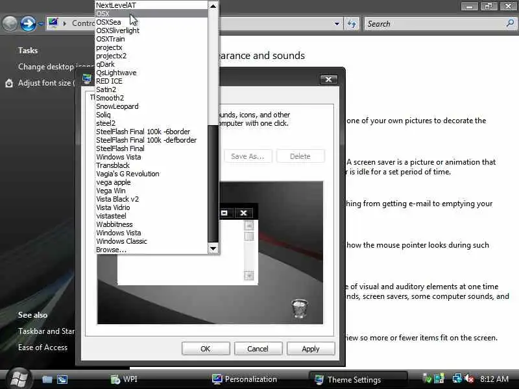Pick the Satin2 theme

152,89
